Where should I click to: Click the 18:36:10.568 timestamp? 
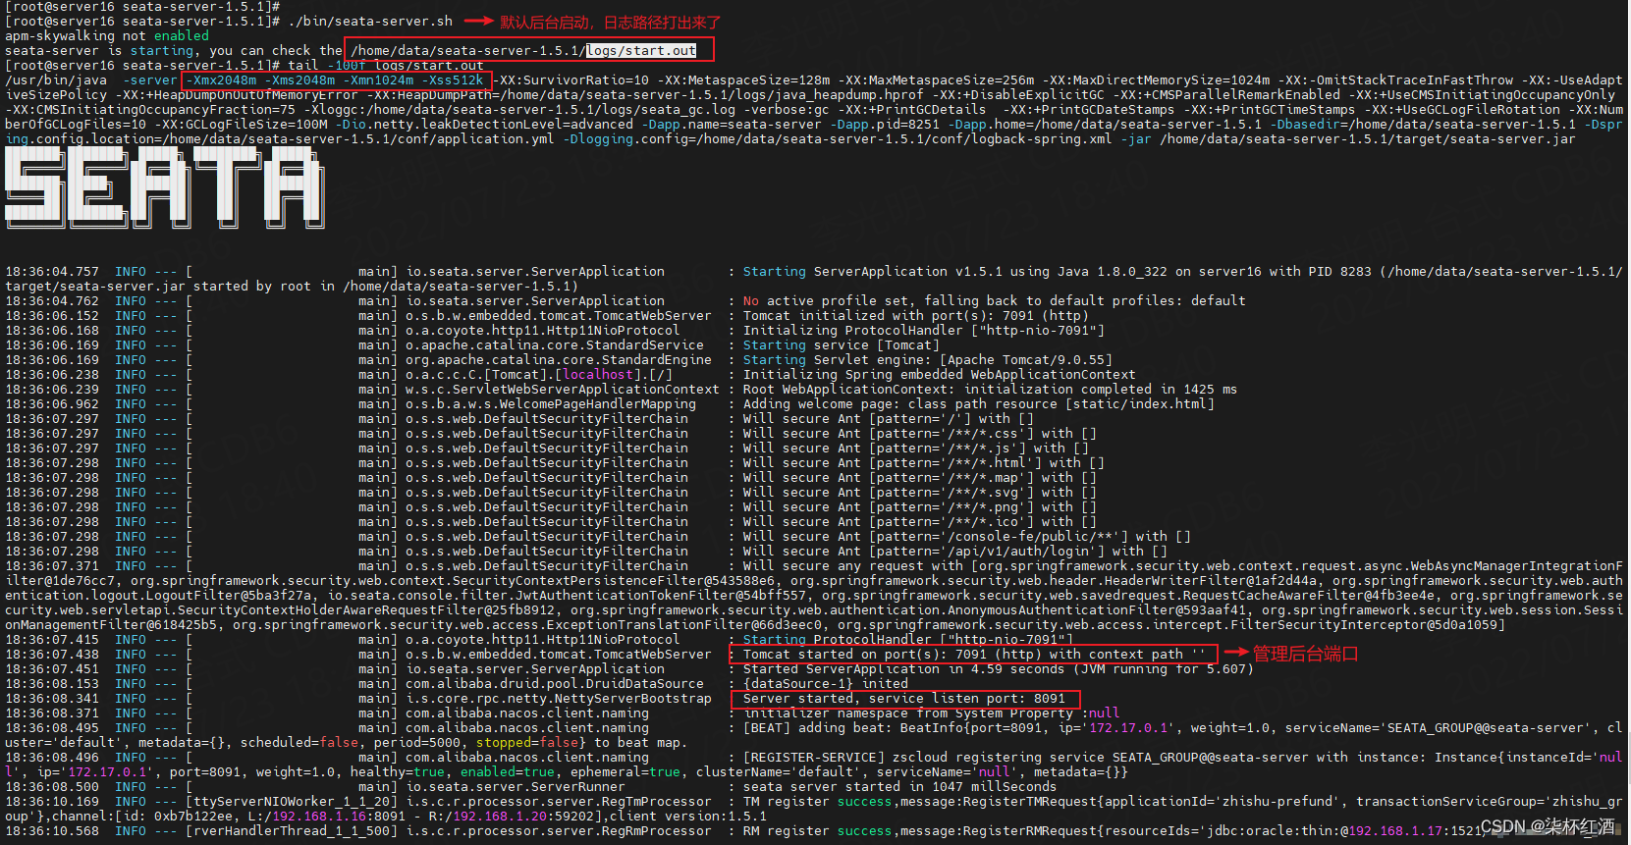[52, 830]
